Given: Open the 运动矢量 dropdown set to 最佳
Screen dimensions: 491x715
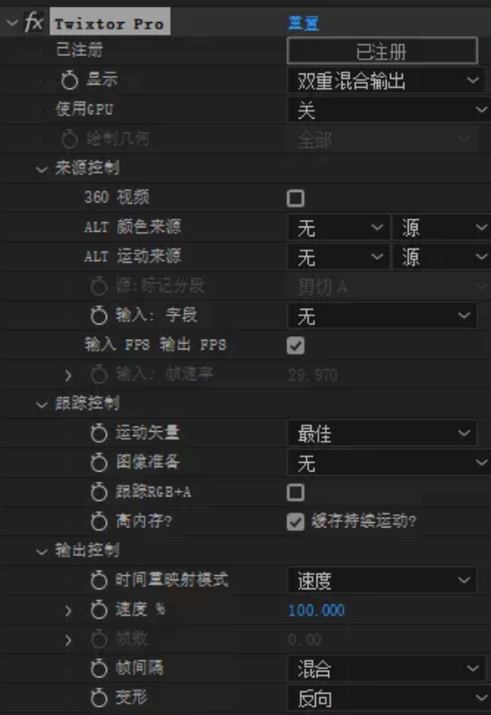Looking at the screenshot, I should 382,434.
